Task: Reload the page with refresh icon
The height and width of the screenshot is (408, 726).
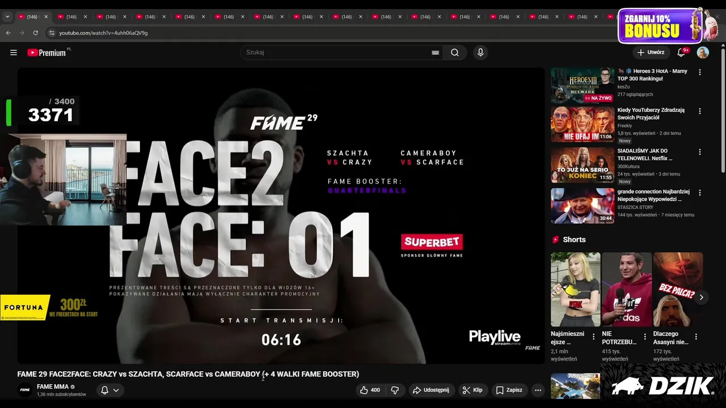Action: pyautogui.click(x=35, y=33)
